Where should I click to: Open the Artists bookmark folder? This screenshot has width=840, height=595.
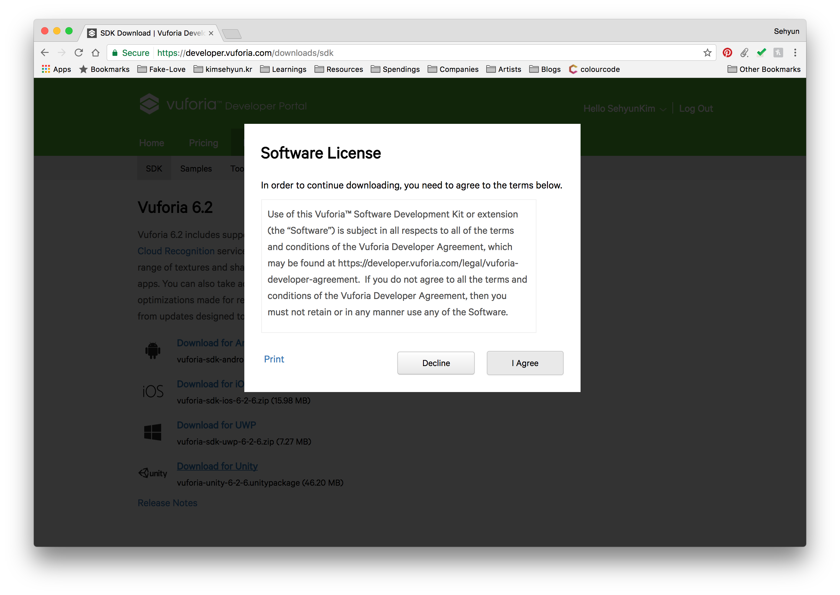pos(504,69)
